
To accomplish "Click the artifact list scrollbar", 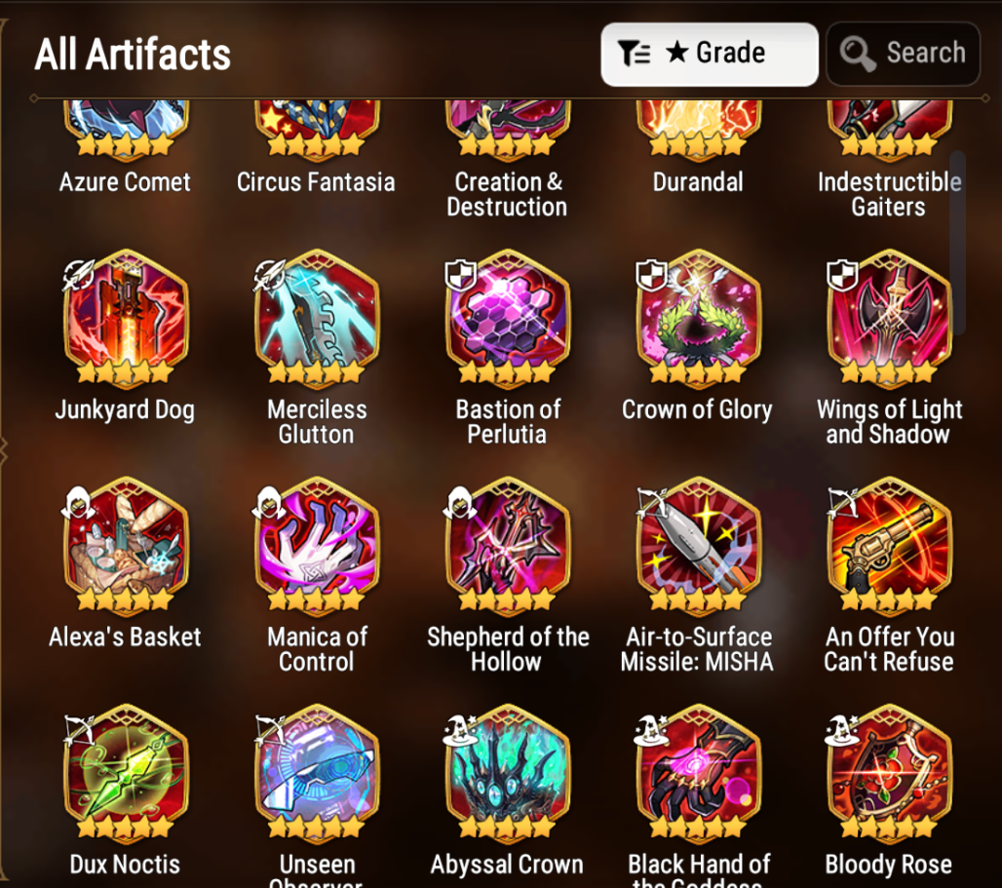I will tap(956, 243).
